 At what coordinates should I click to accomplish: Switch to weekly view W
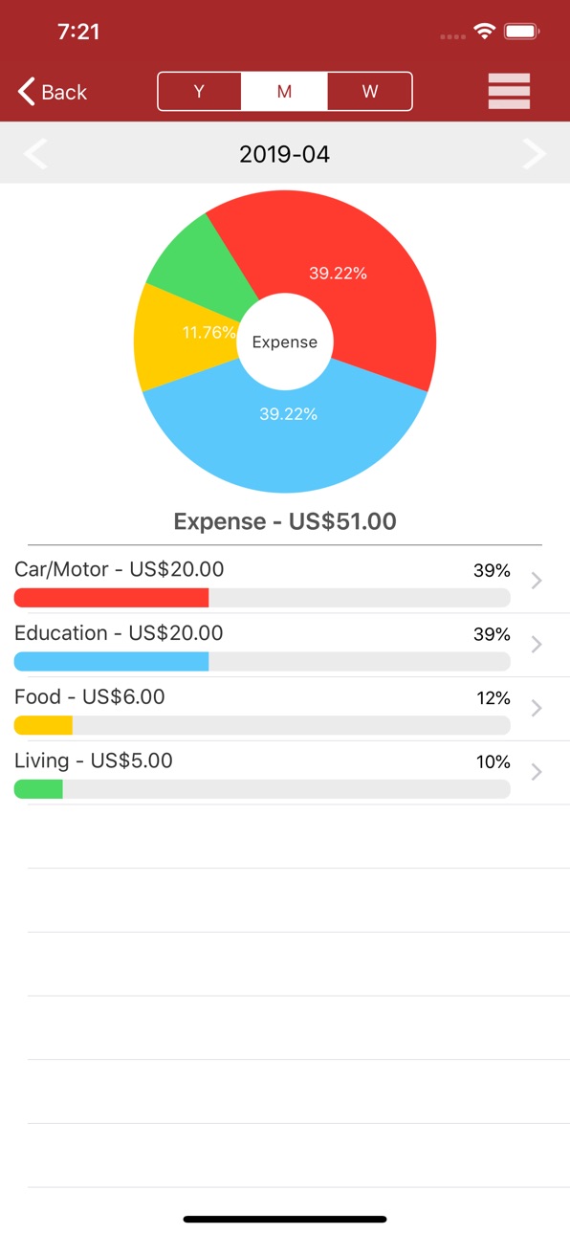(x=369, y=92)
